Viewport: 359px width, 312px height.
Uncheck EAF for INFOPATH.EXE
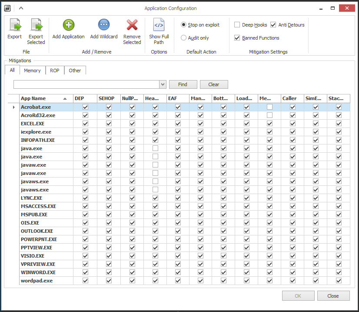178,140
